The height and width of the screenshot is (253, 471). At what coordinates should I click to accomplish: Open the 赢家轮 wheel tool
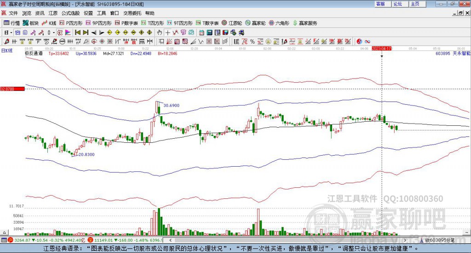pyautogui.click(x=255, y=23)
